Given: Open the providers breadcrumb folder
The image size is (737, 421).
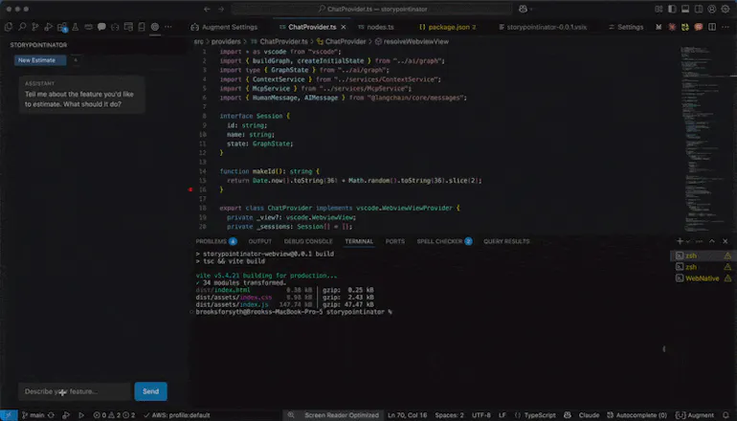Looking at the screenshot, I should 226,41.
